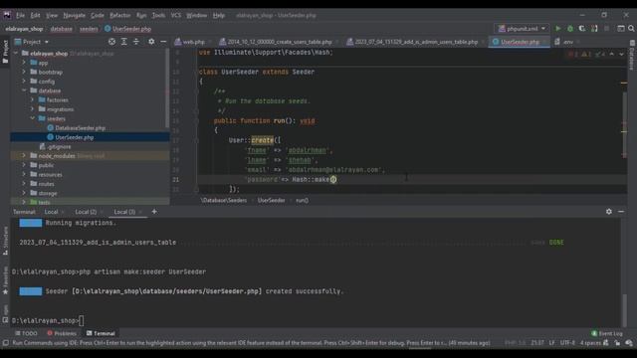Select .gitignore file in tree
637x358 pixels.
coord(59,146)
